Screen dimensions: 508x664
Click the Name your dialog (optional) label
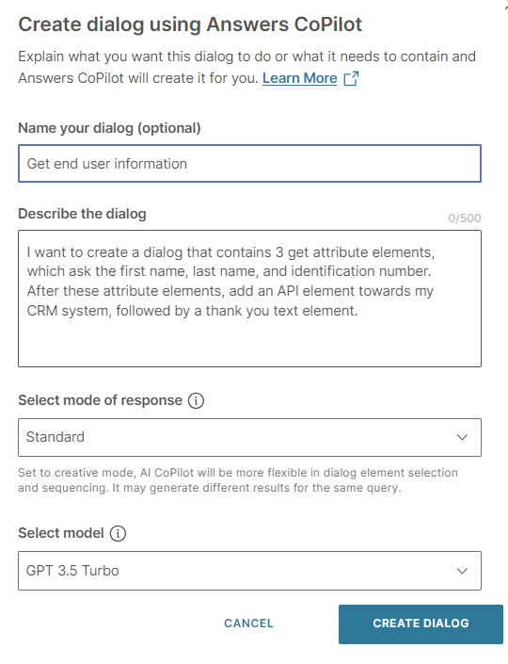[109, 128]
